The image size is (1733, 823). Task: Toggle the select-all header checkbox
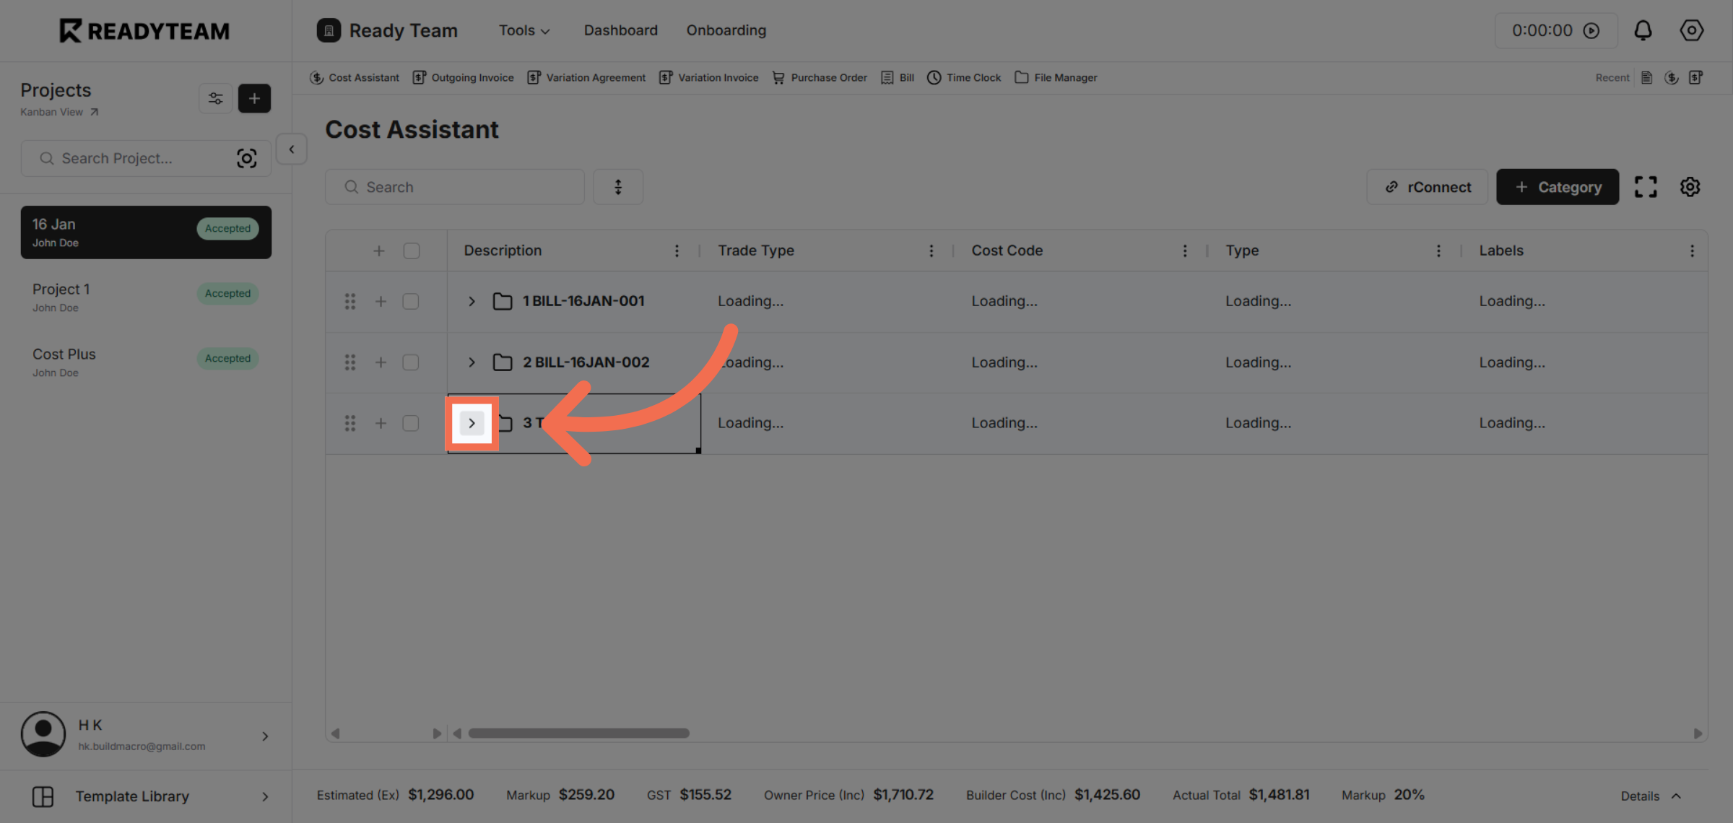point(412,251)
